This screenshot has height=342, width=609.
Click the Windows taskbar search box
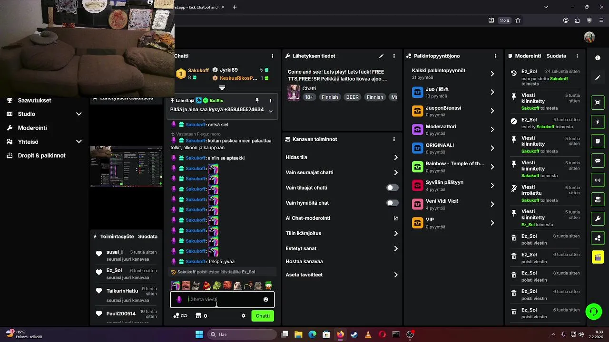point(241,334)
